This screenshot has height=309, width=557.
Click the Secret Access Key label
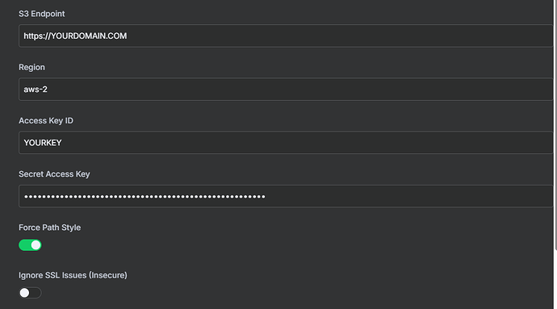click(x=54, y=174)
